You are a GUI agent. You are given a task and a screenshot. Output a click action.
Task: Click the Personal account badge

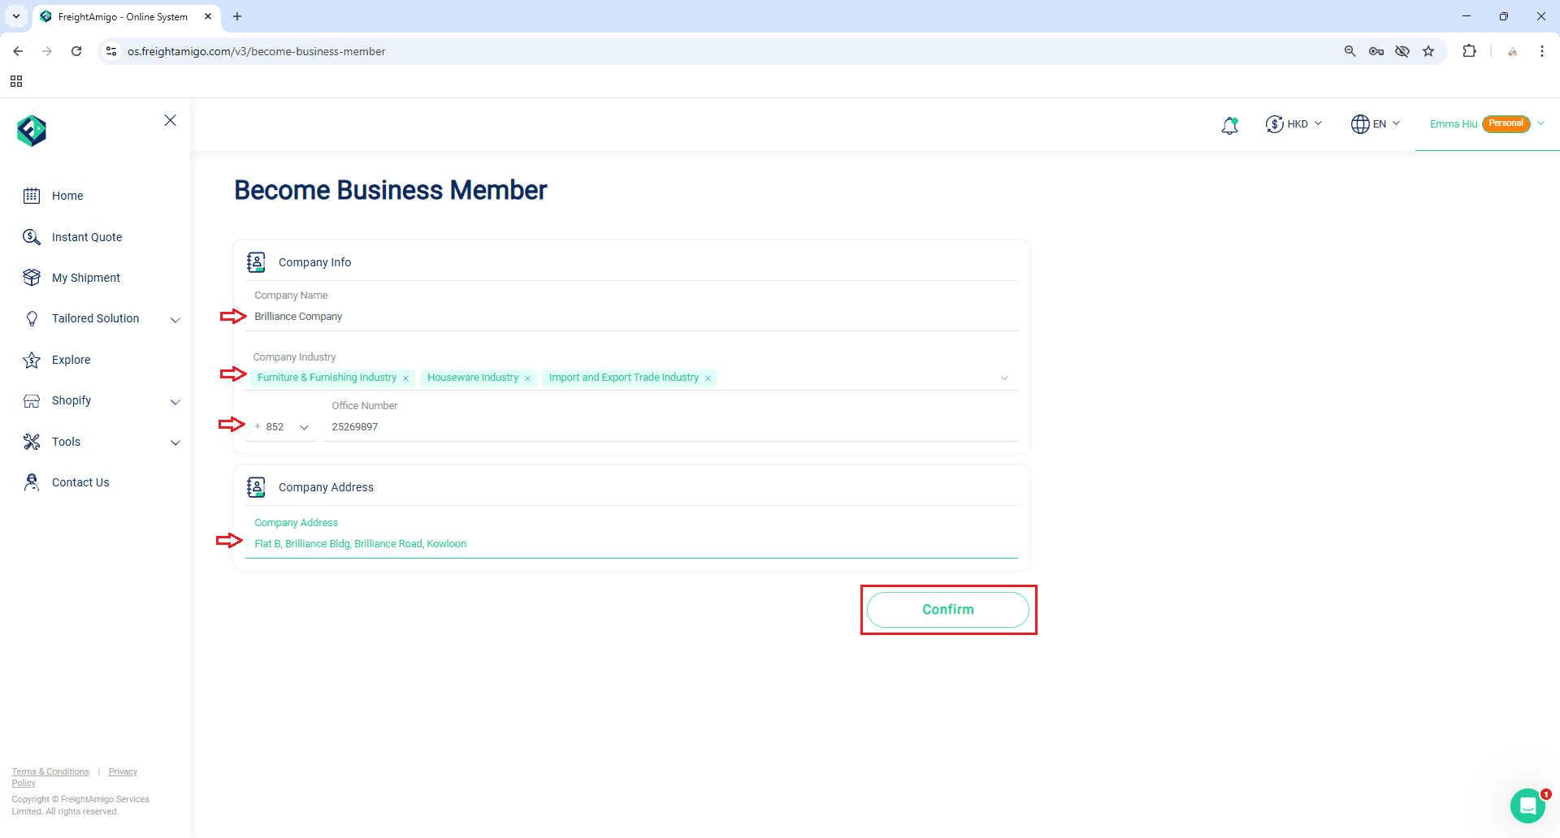click(x=1506, y=123)
